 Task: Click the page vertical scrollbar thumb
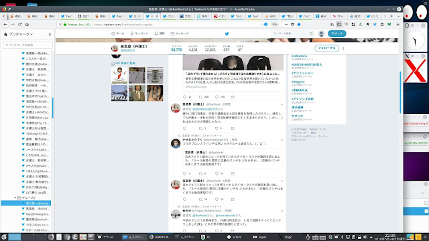(x=401, y=92)
